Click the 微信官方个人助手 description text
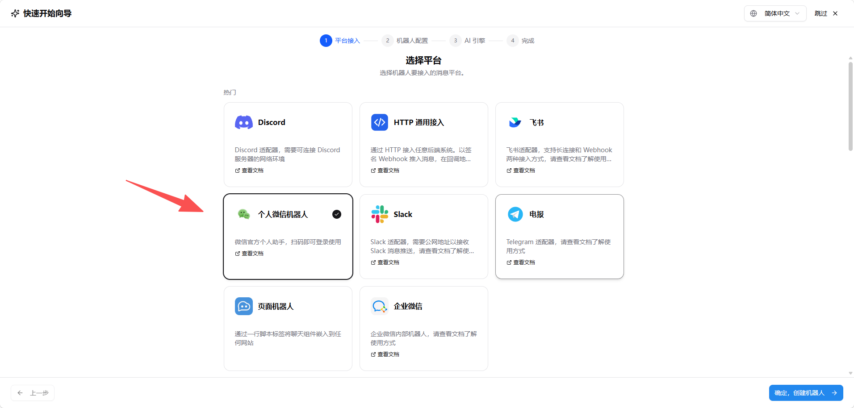The height and width of the screenshot is (408, 854). [288, 242]
